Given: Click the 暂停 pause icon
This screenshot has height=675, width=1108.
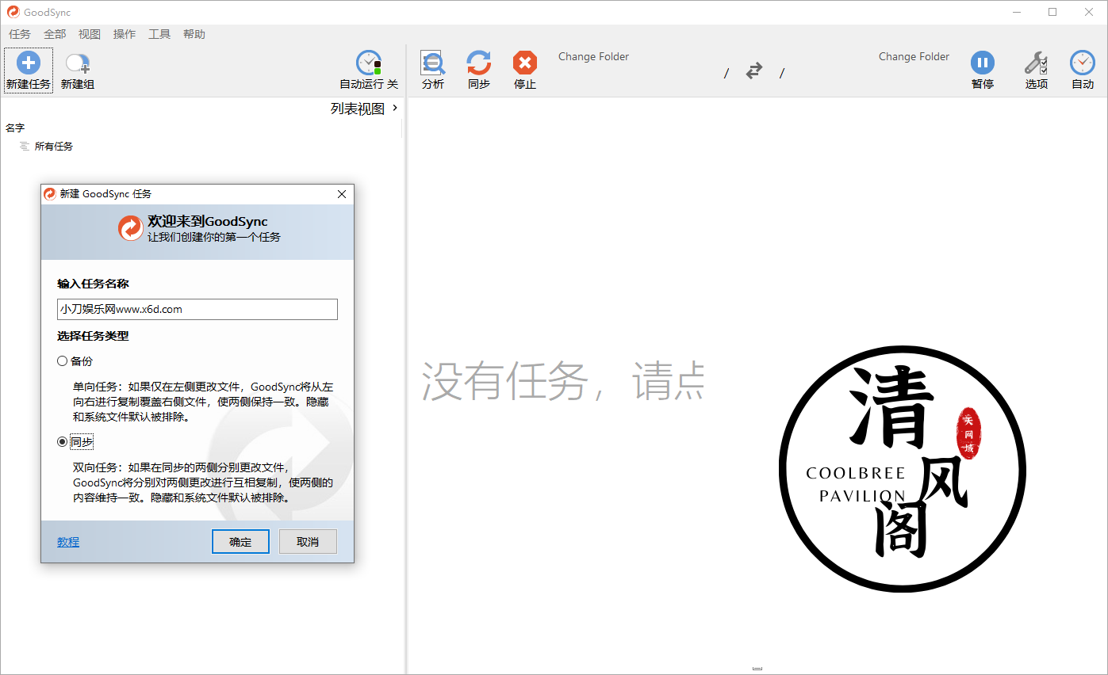Looking at the screenshot, I should pyautogui.click(x=983, y=63).
